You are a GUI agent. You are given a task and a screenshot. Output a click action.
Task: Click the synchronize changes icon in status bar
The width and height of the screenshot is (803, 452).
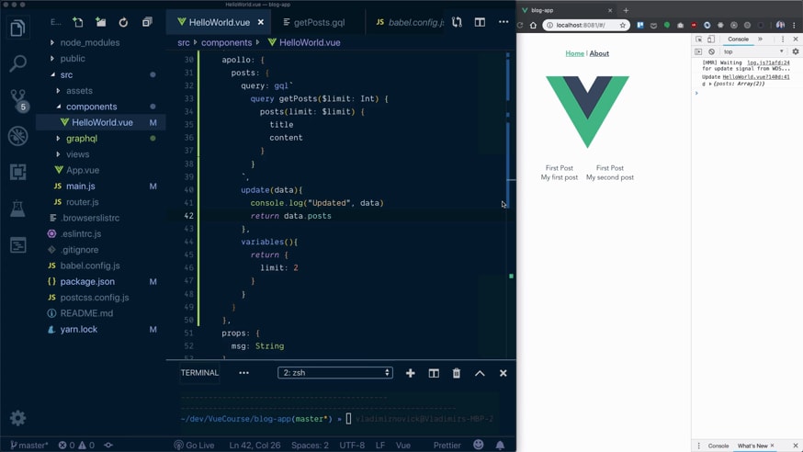coord(108,445)
